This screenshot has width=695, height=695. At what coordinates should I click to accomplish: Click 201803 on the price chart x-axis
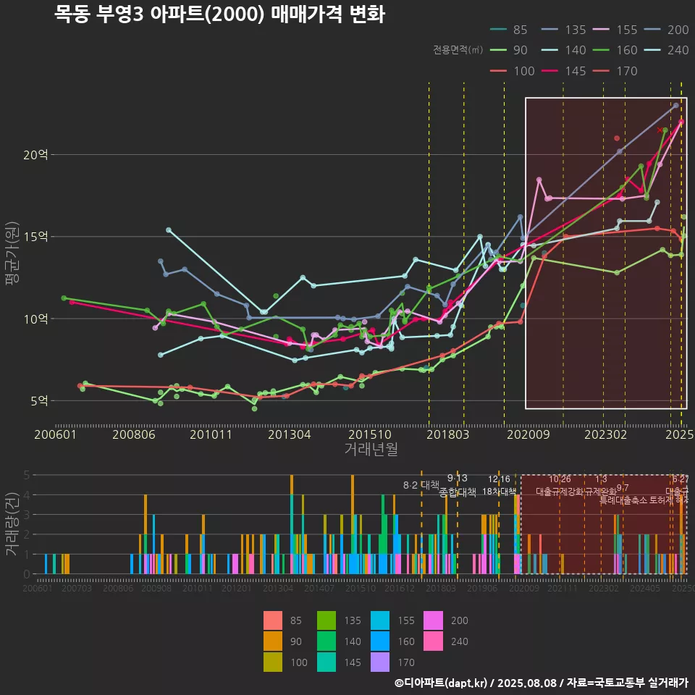tap(447, 434)
